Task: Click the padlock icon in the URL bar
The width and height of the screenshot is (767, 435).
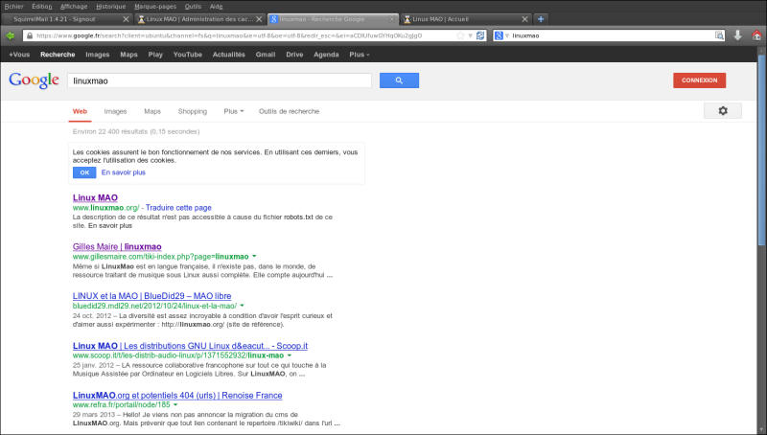Action: pos(30,35)
